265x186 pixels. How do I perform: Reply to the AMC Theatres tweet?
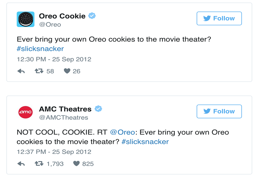(21, 164)
